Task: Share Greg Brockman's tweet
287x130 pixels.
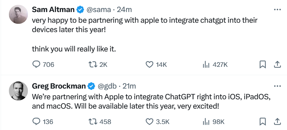Action: pos(277,121)
